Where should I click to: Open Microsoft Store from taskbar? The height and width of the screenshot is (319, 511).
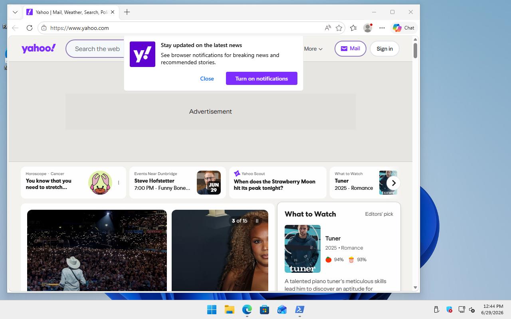pos(264,309)
